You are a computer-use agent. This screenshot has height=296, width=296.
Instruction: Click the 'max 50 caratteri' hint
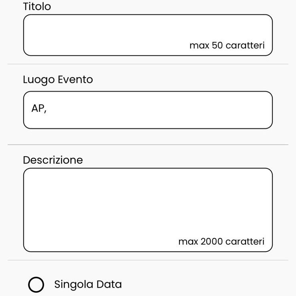(x=227, y=46)
